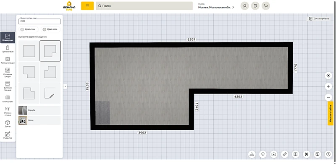Click the 3278 left wall dimension

click(87, 86)
